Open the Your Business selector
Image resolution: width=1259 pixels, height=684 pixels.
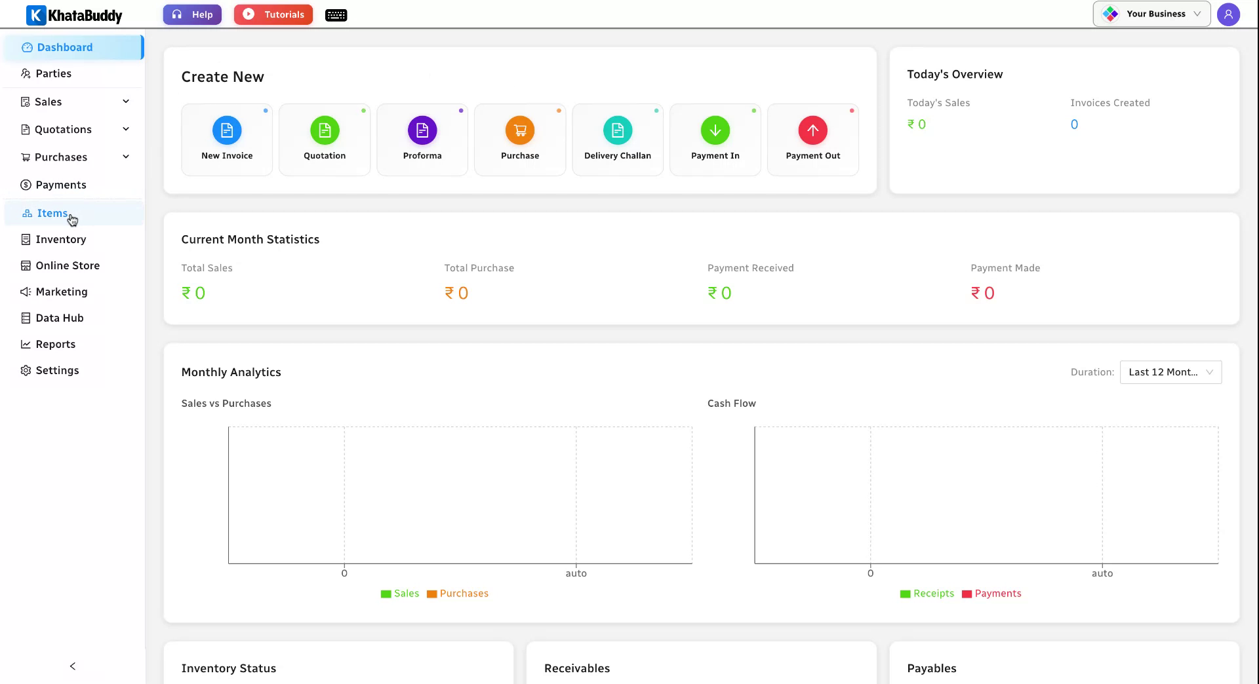1151,14
